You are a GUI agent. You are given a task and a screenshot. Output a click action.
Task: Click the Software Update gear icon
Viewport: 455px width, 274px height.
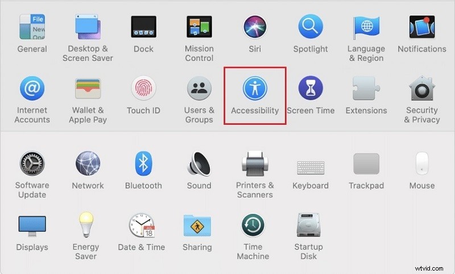point(32,163)
